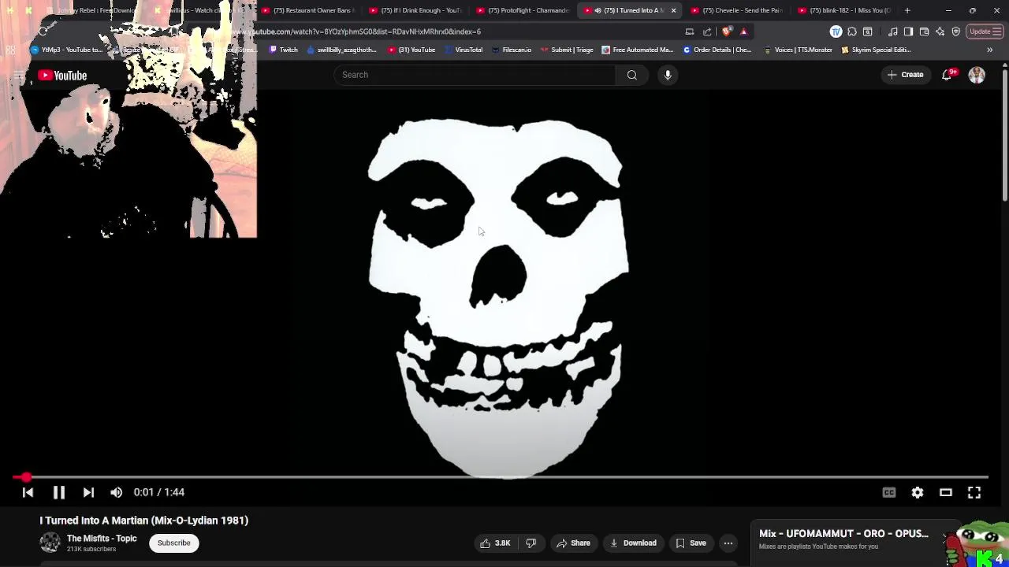Open the Order Details | Che... bookmark
This screenshot has height=567, width=1009.
pyautogui.click(x=717, y=50)
